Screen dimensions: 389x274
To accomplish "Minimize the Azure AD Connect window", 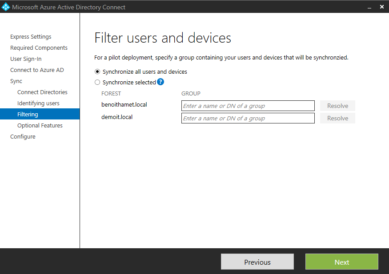I will pos(369,7).
